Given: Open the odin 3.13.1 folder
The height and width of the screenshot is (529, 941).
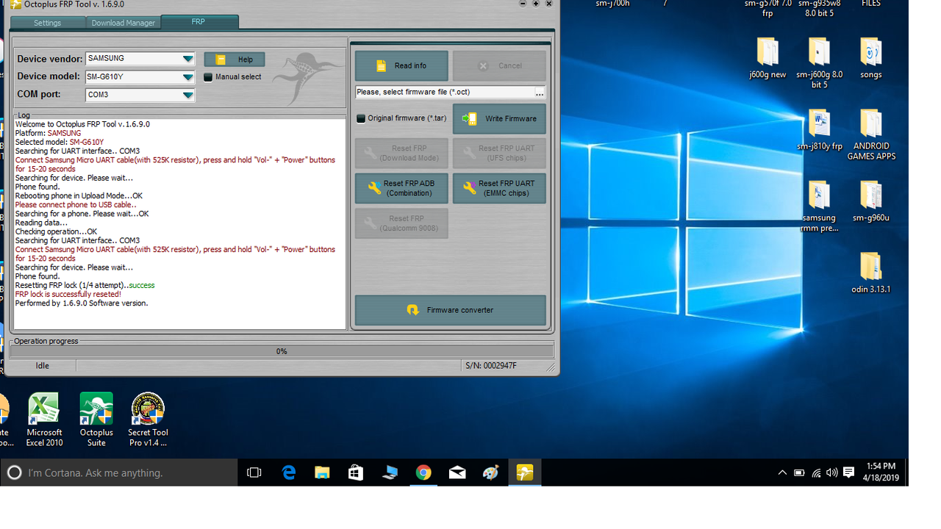Looking at the screenshot, I should coord(870,273).
